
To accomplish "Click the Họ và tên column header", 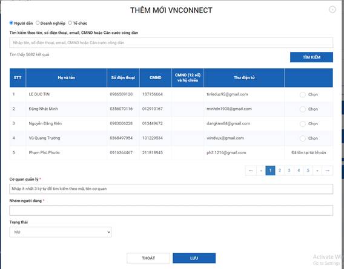I will point(67,77).
